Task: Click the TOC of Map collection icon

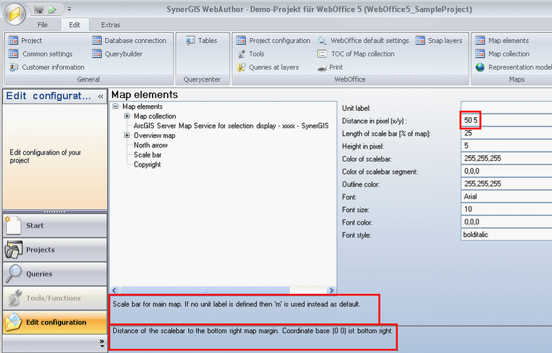Action: [x=322, y=54]
